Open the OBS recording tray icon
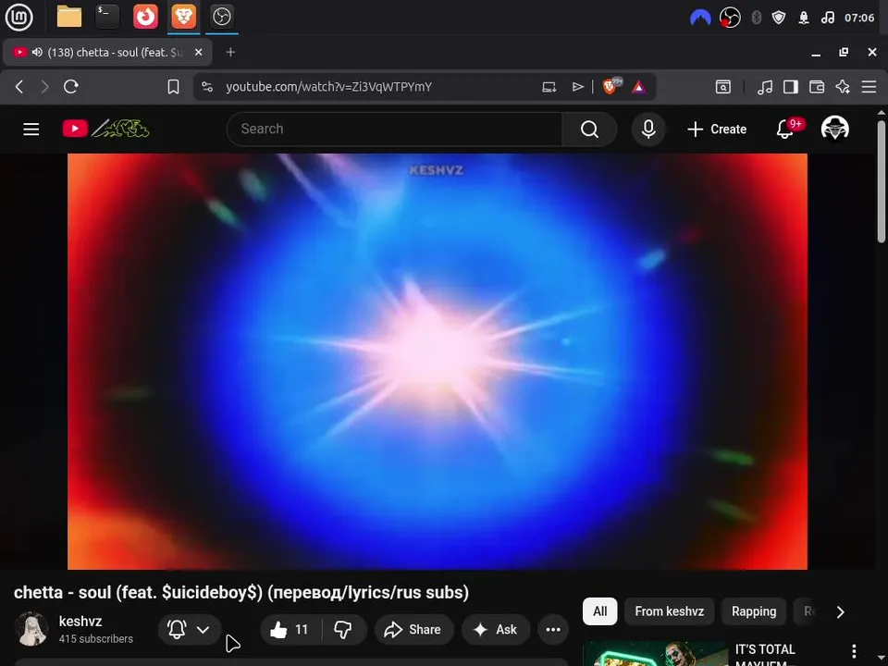Viewport: 888px width, 666px height. [x=730, y=18]
